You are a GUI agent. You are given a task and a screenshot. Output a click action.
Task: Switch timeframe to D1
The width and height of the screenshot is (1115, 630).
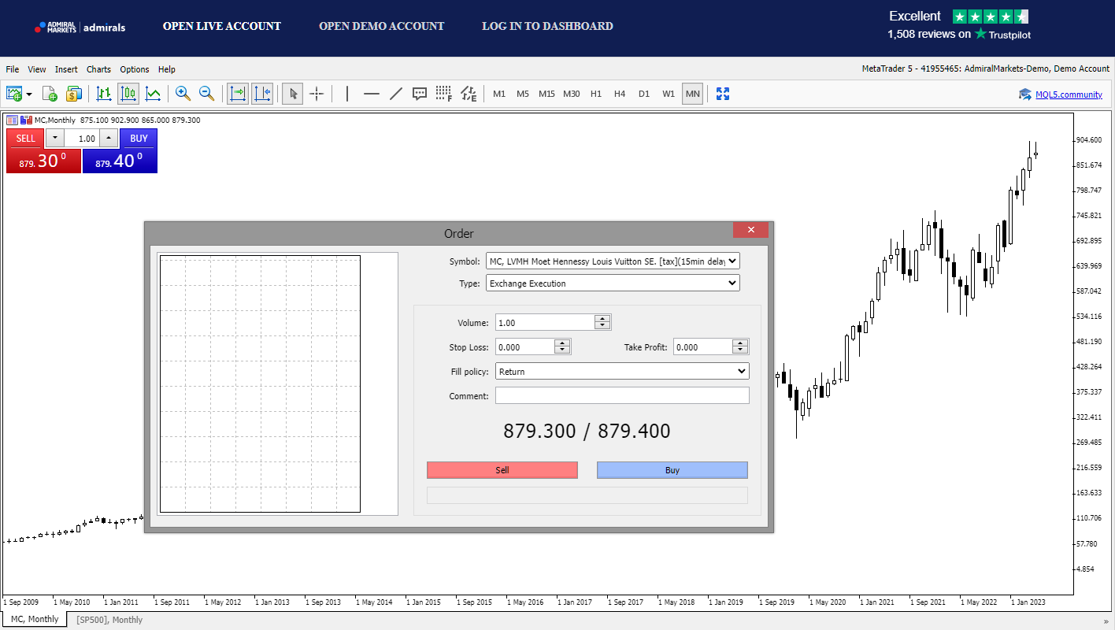click(644, 94)
